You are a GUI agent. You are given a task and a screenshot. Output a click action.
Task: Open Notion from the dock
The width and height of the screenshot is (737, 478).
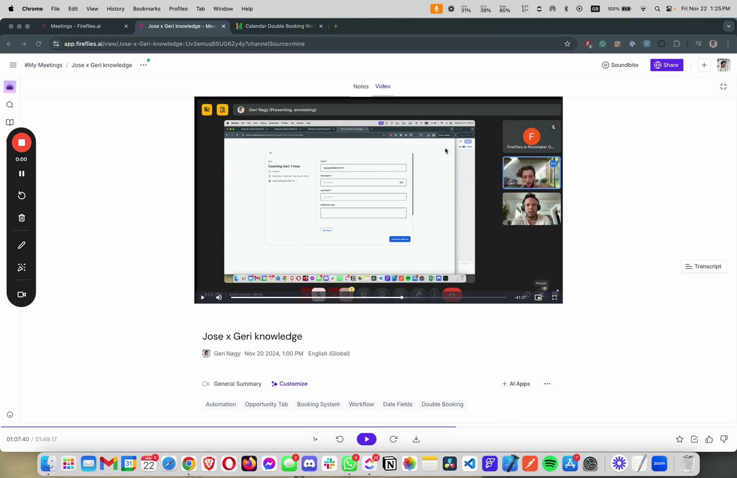click(x=390, y=463)
